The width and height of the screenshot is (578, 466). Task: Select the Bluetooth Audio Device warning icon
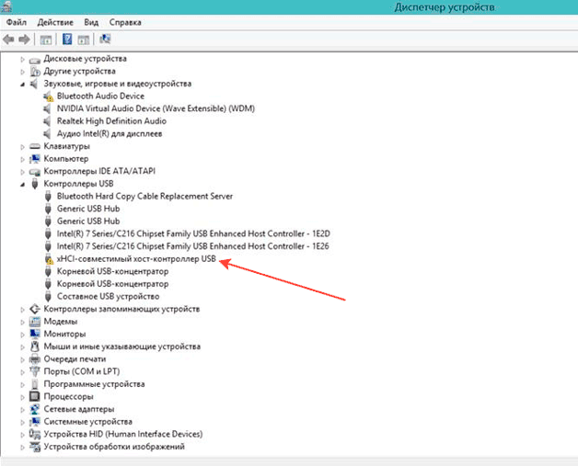click(x=49, y=97)
